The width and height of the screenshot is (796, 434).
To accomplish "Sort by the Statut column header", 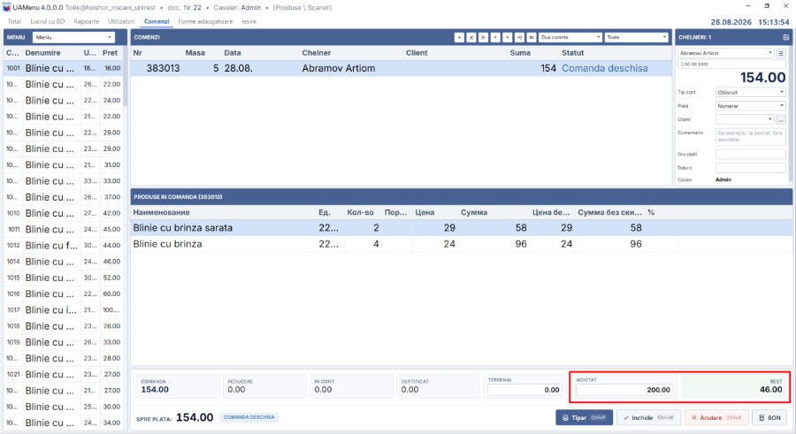I will pyautogui.click(x=615, y=53).
